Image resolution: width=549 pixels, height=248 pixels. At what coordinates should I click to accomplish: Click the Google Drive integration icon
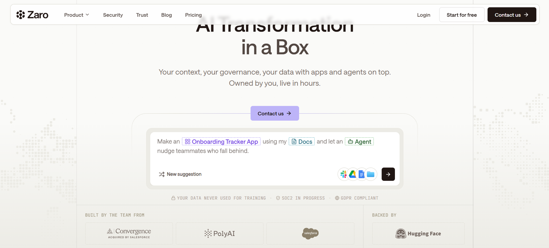tap(352, 174)
